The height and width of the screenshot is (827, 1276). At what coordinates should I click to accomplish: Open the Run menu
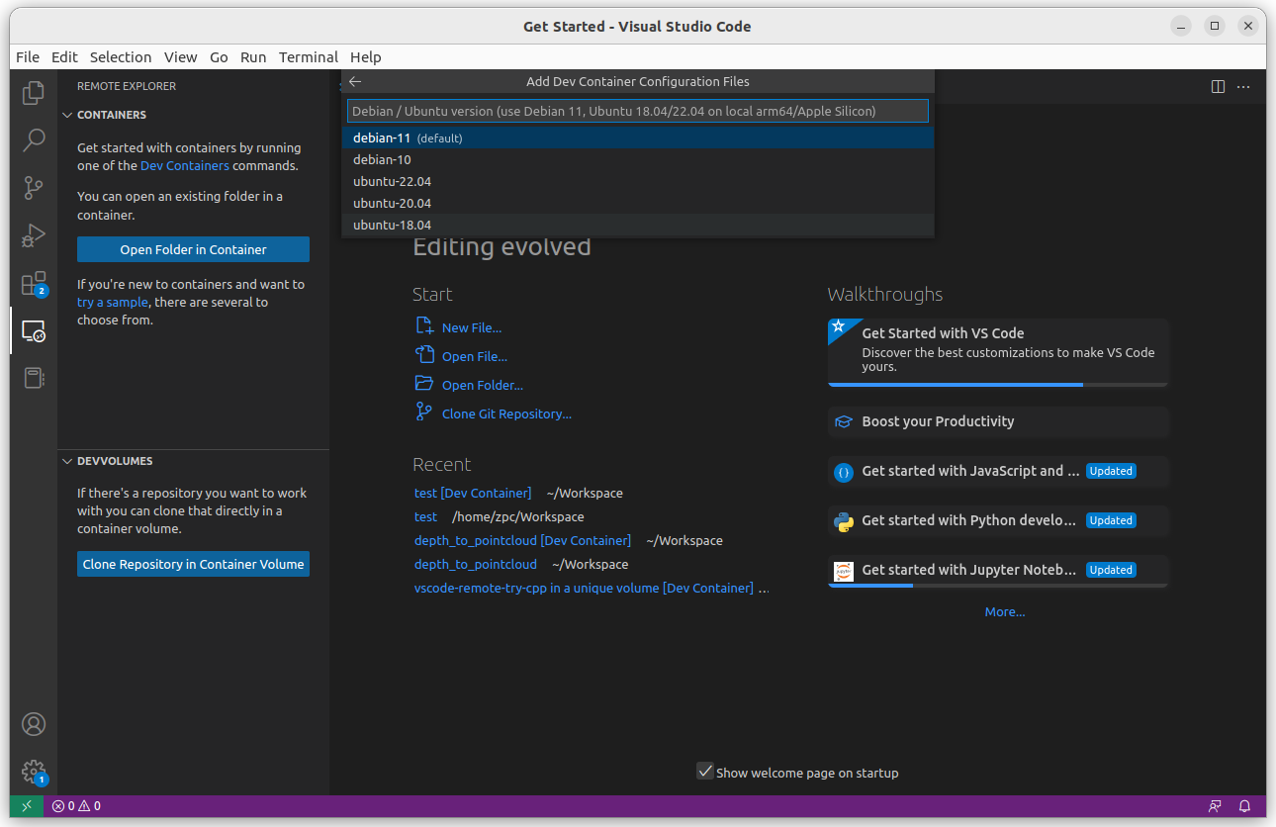pyautogui.click(x=253, y=57)
